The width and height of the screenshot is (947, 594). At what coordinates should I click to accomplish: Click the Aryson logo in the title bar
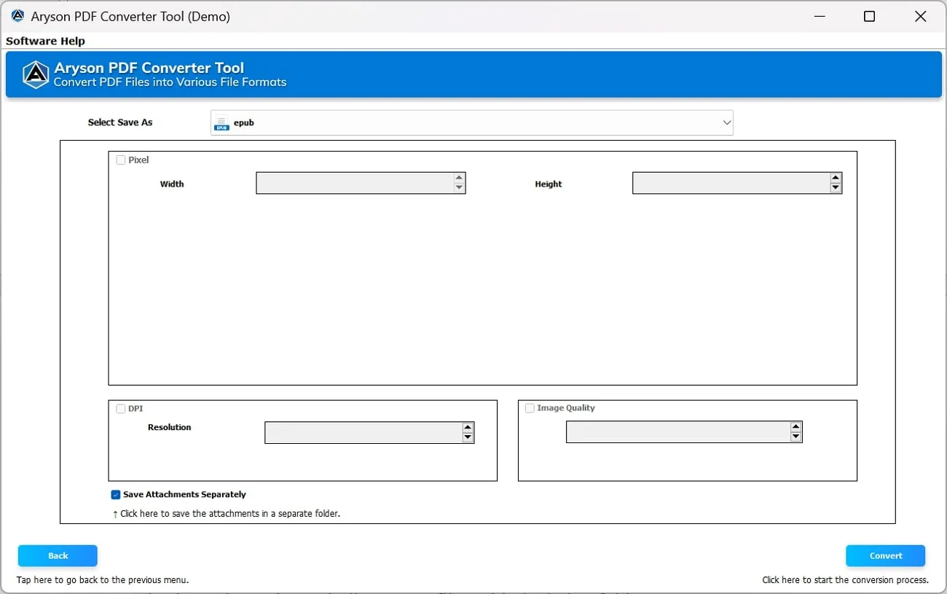pyautogui.click(x=16, y=15)
